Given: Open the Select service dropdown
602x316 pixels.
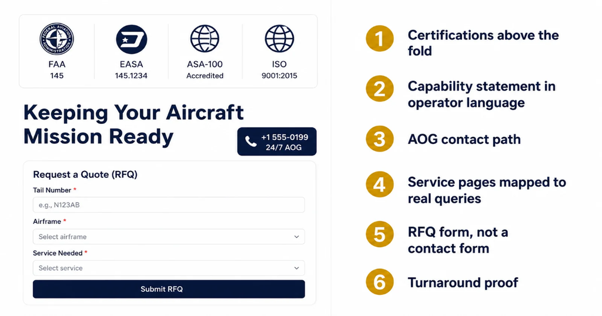Looking at the screenshot, I should [x=169, y=268].
